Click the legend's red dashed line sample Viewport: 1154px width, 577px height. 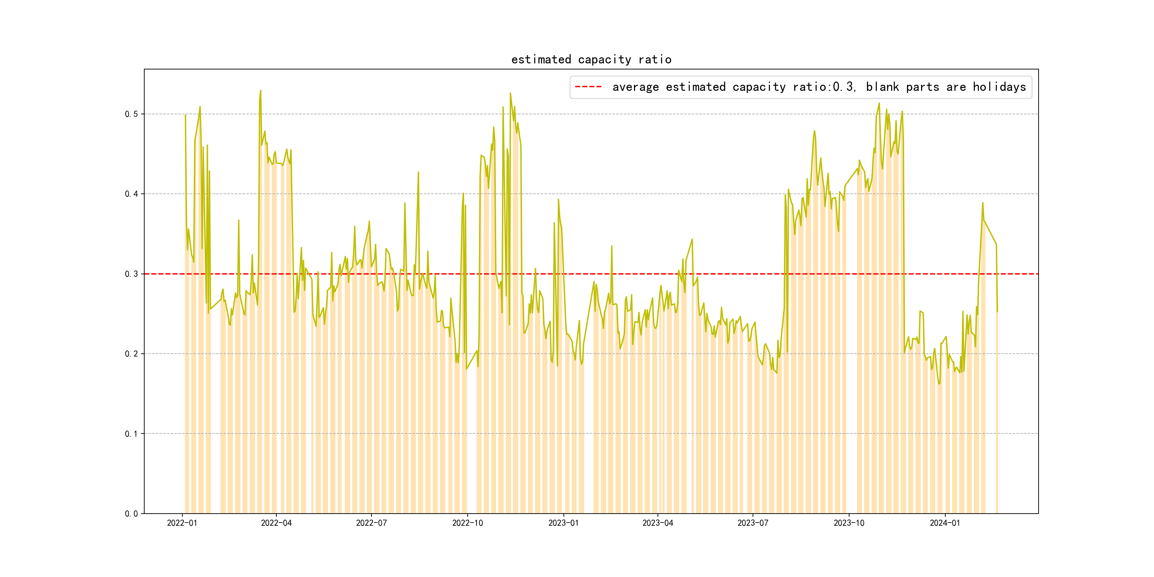pyautogui.click(x=588, y=87)
